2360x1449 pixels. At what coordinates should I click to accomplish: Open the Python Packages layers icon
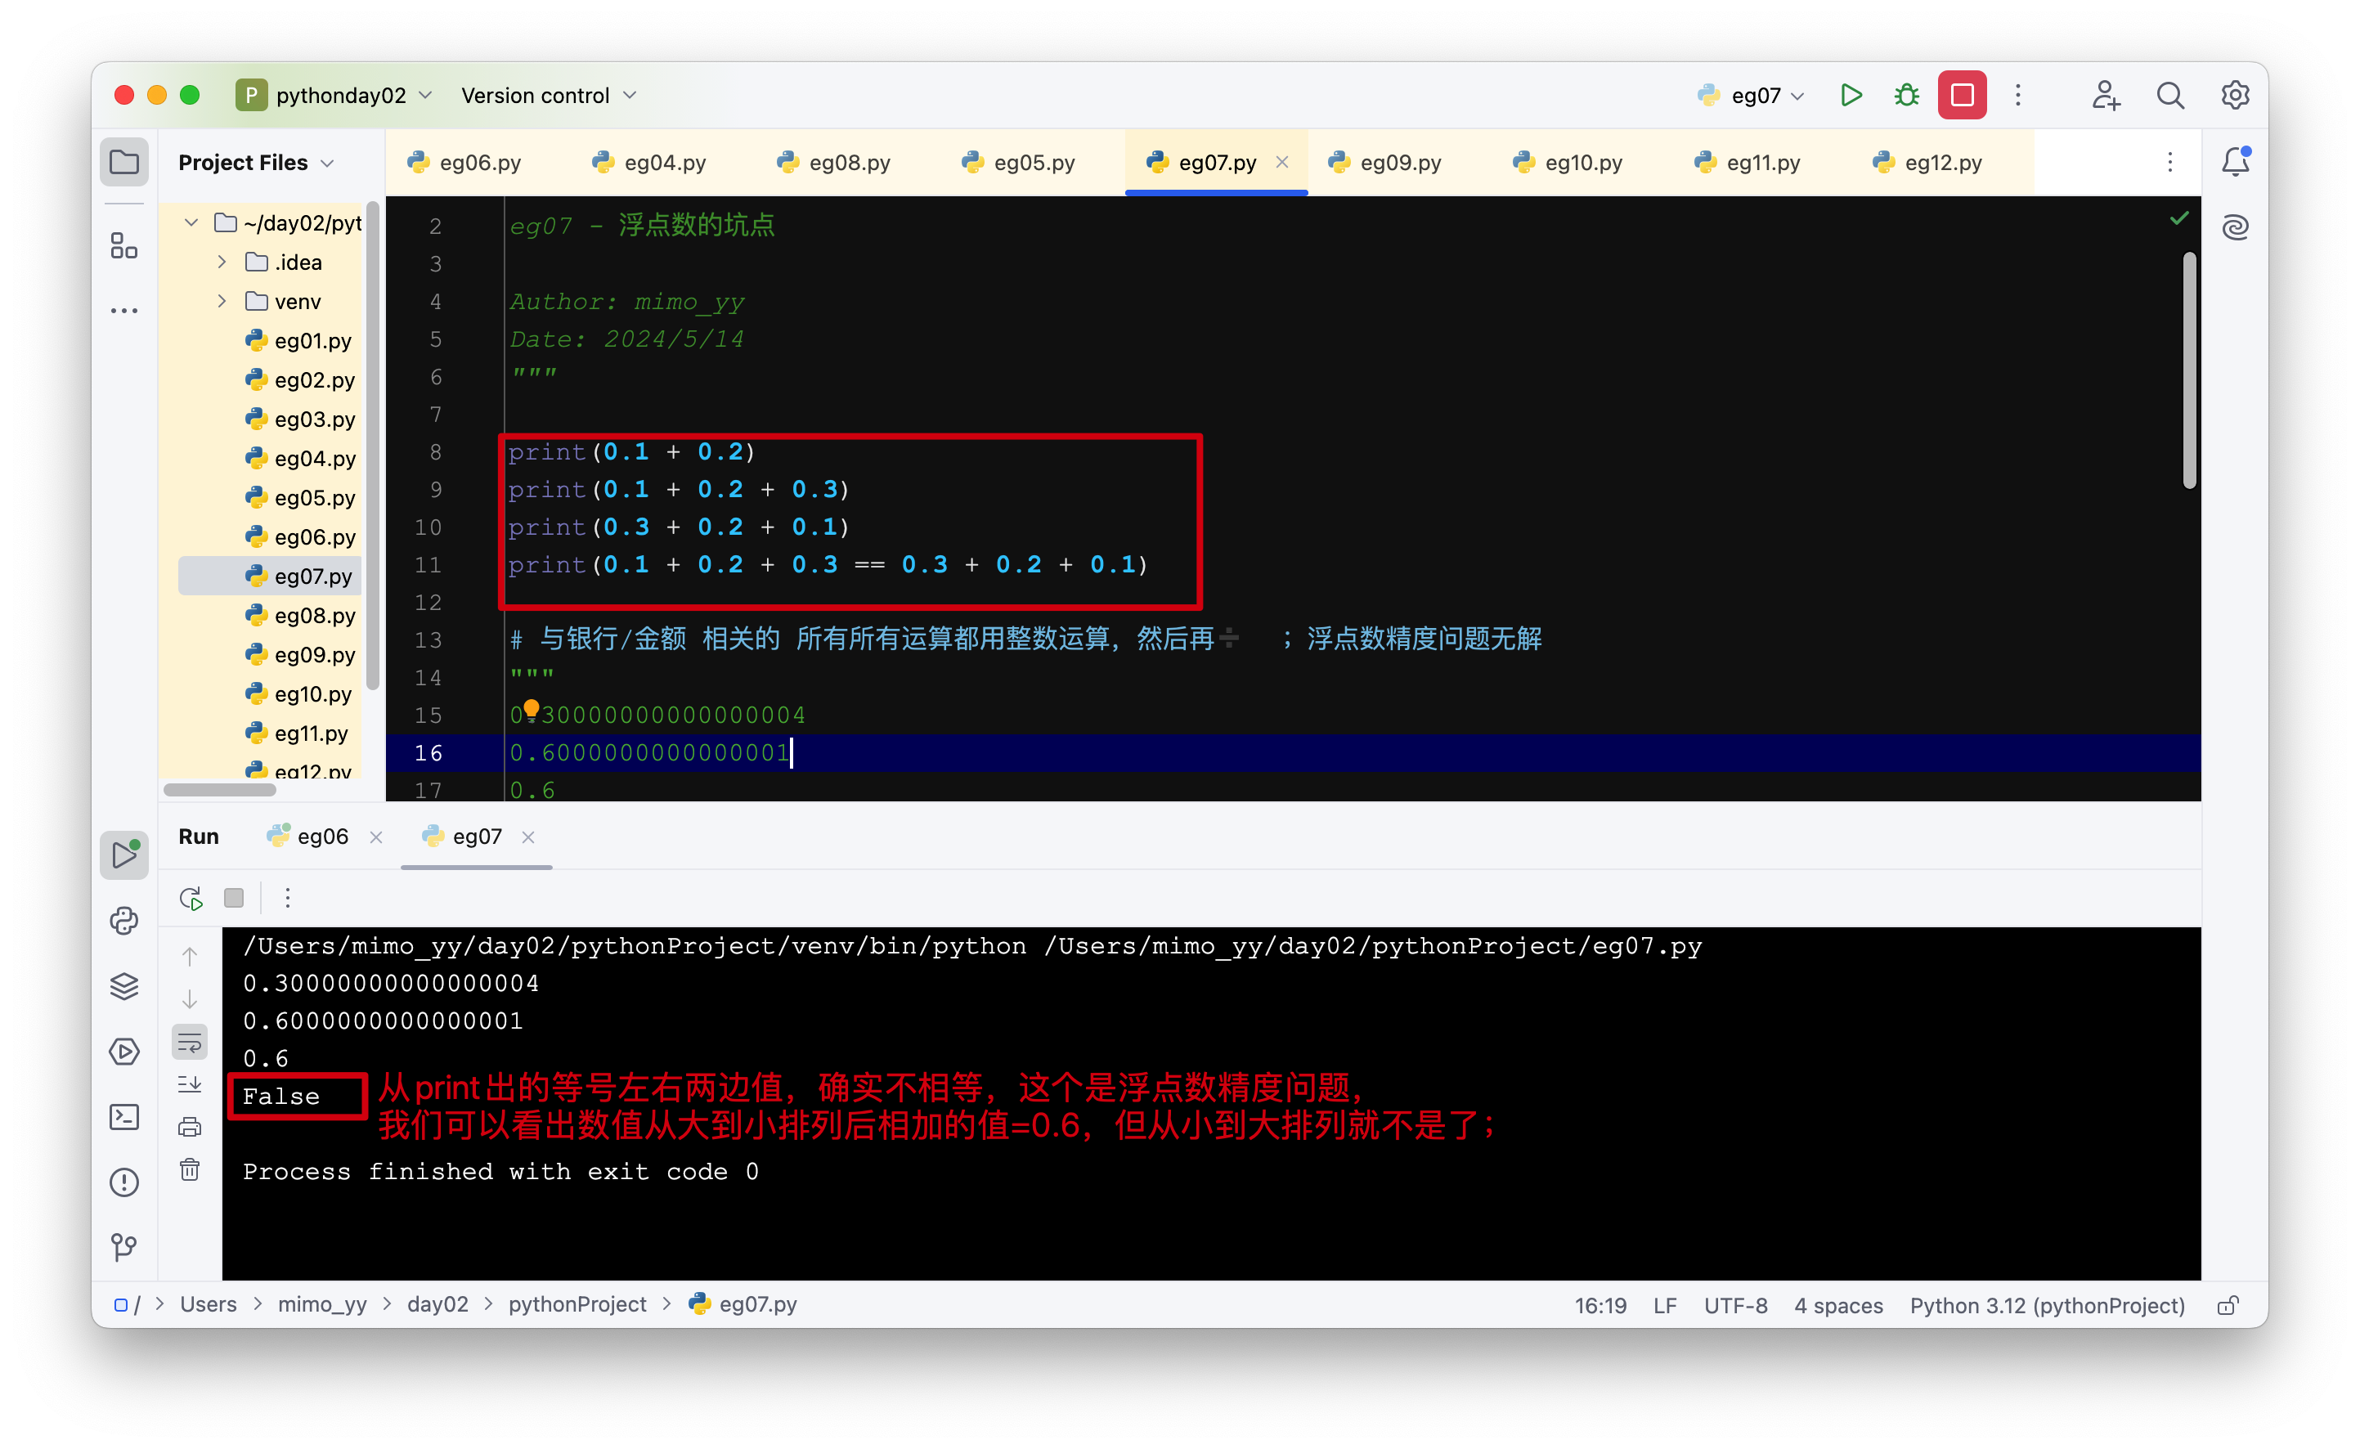click(x=123, y=986)
